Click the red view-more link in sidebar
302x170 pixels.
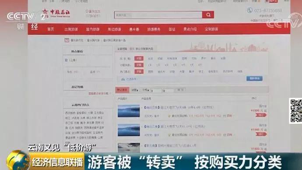coord(99,93)
